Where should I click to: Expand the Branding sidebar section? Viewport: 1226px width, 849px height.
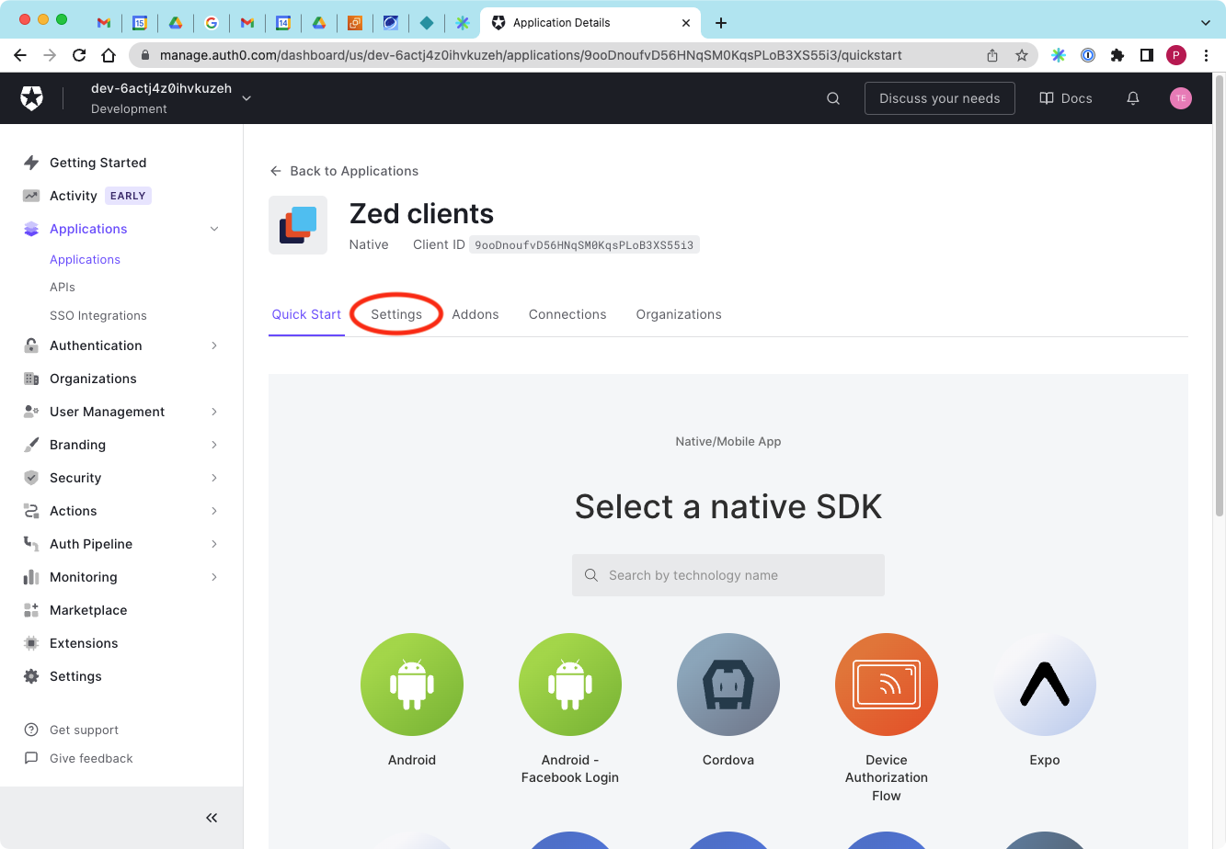(214, 445)
